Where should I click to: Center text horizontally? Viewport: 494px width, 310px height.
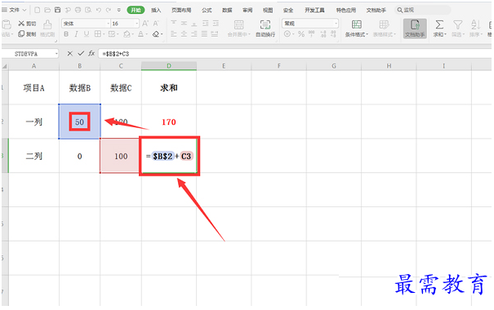click(x=184, y=34)
